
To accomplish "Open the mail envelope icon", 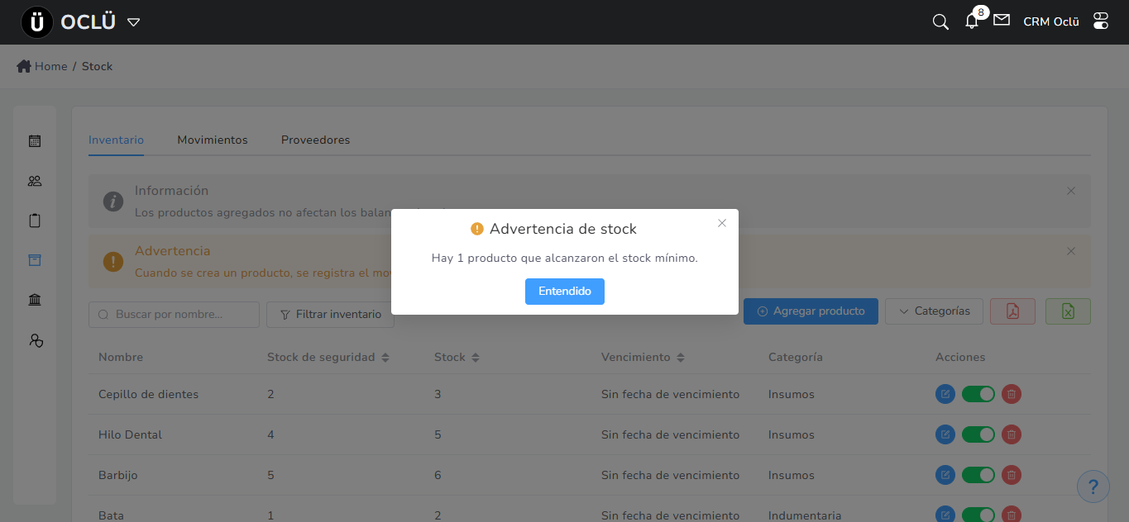I will 1002,20.
